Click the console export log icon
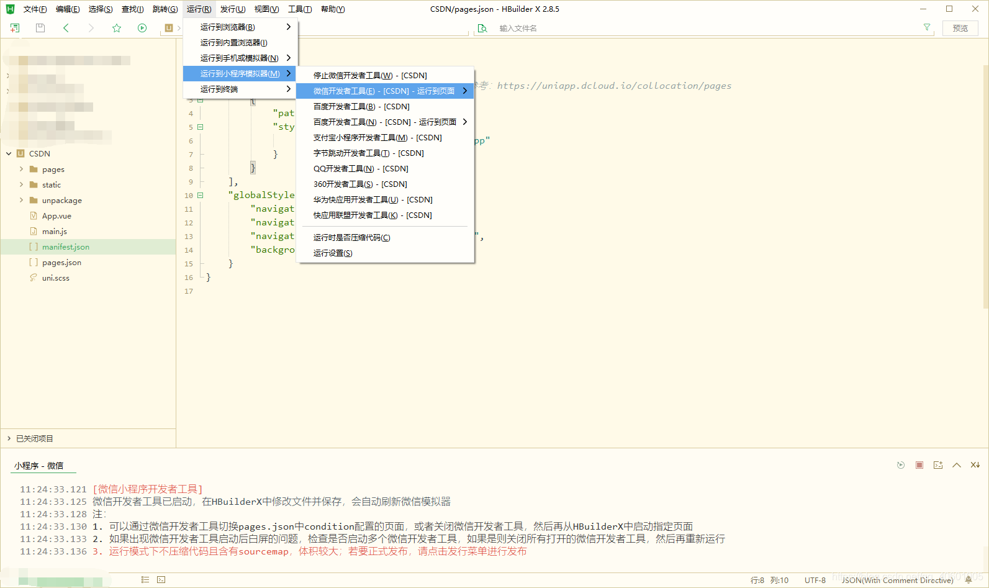The height and width of the screenshot is (588, 989). tap(938, 465)
